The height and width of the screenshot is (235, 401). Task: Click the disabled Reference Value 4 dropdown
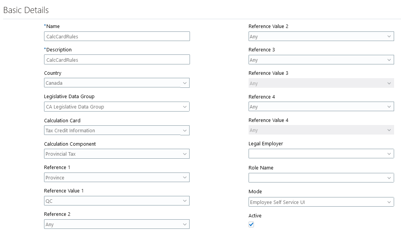pos(321,130)
